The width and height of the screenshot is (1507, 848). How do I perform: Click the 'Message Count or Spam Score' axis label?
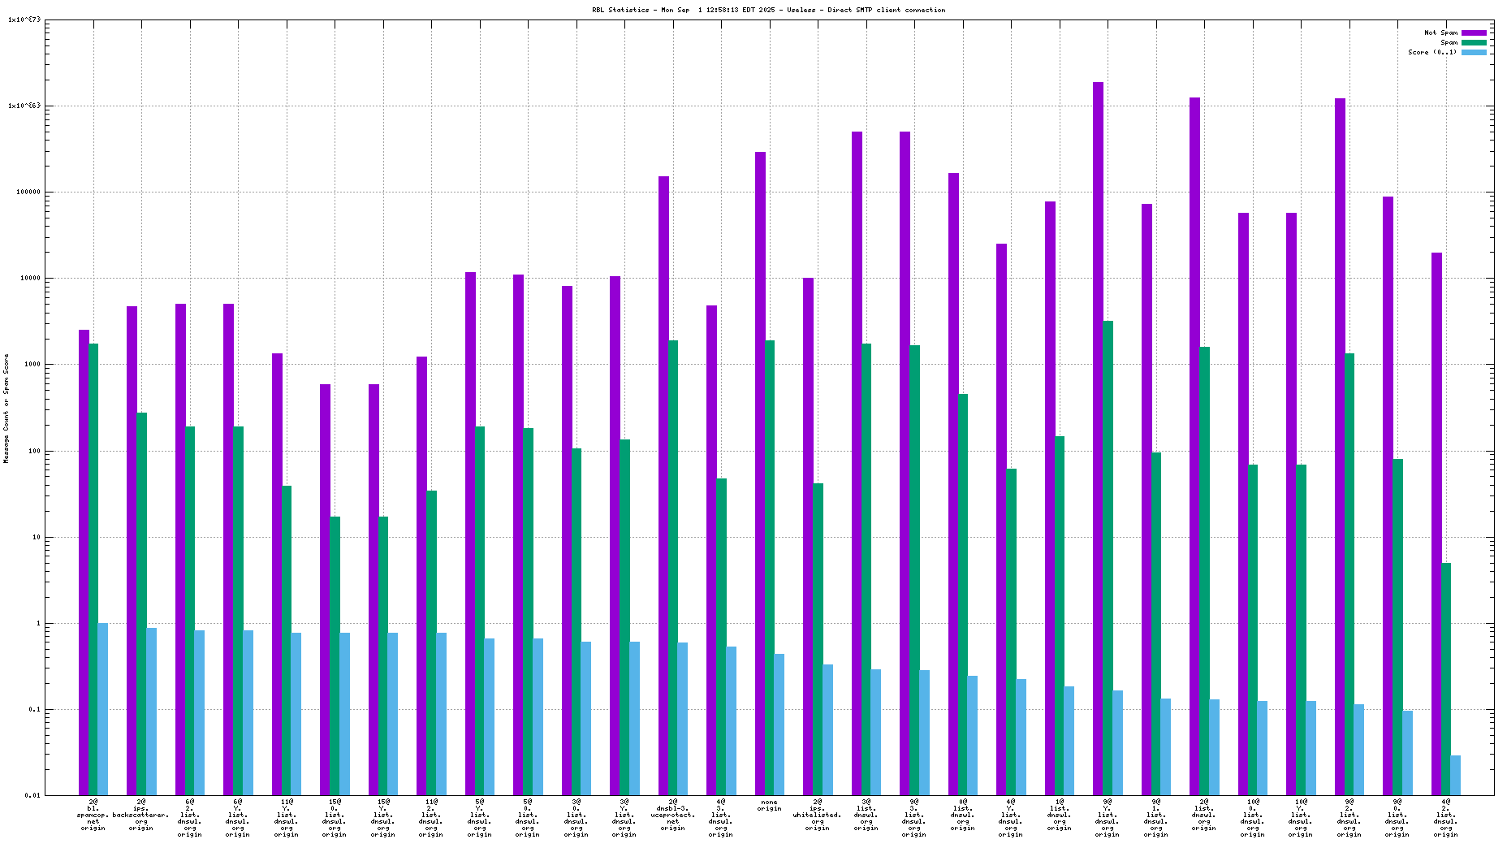point(6,409)
